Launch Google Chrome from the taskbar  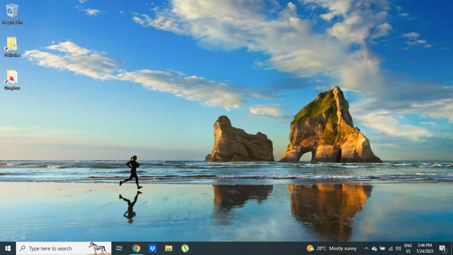point(136,248)
